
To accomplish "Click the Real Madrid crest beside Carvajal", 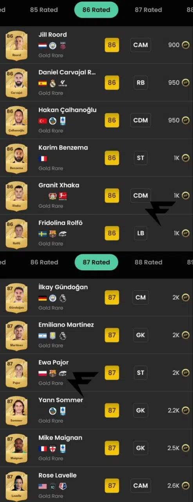I will point(53,83).
